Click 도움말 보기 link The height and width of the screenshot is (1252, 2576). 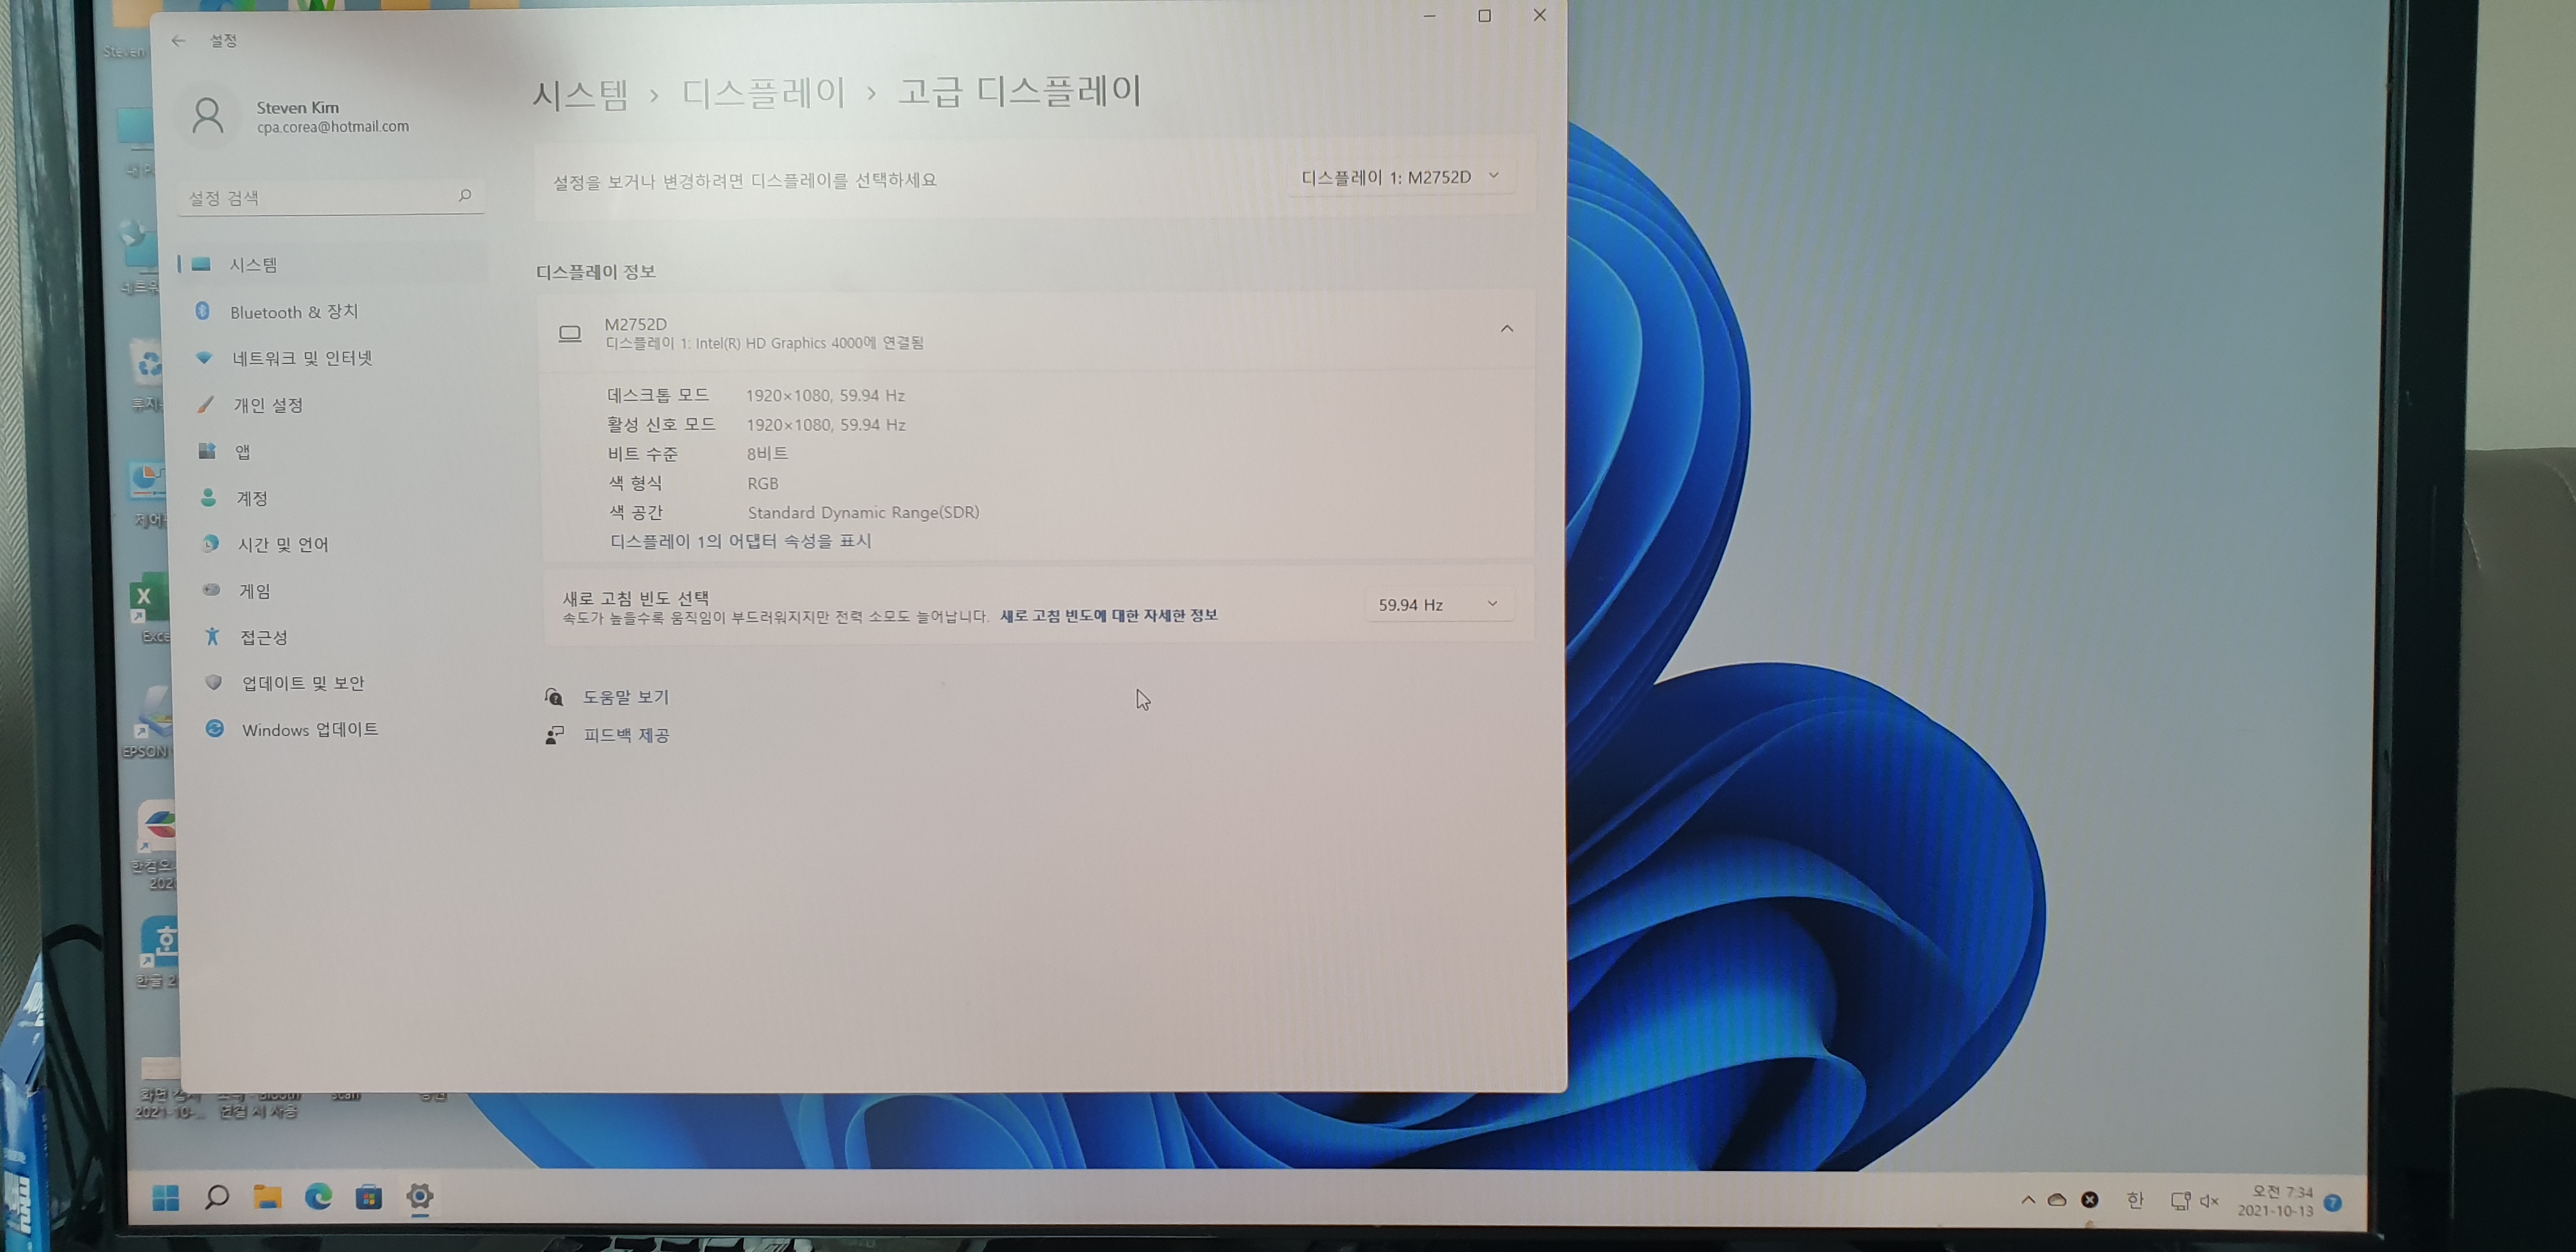click(x=626, y=697)
